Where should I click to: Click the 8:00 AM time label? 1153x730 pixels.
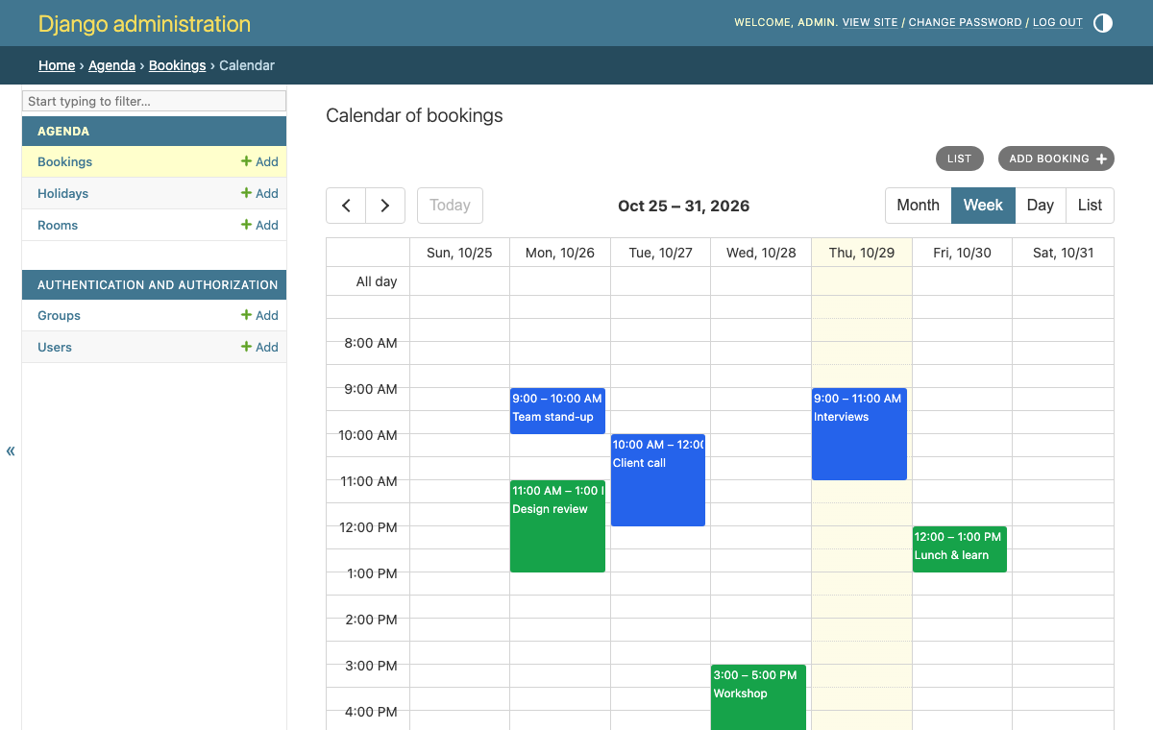click(x=370, y=343)
